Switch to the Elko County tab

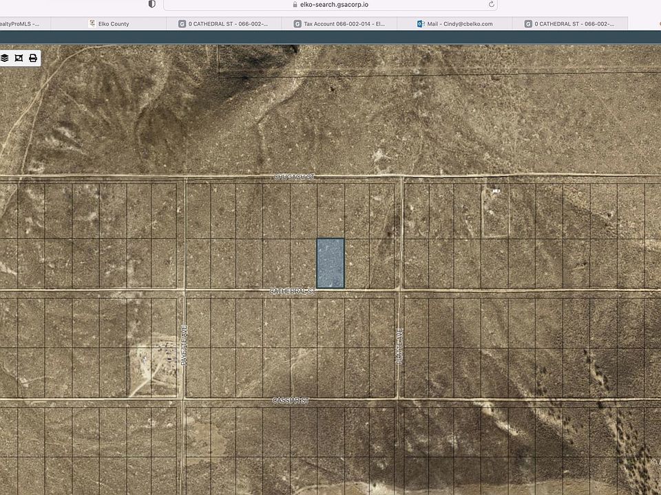pos(109,24)
